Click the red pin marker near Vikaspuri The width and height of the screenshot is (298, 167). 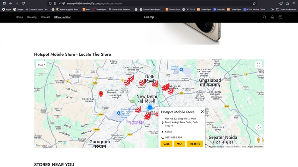tap(101, 94)
